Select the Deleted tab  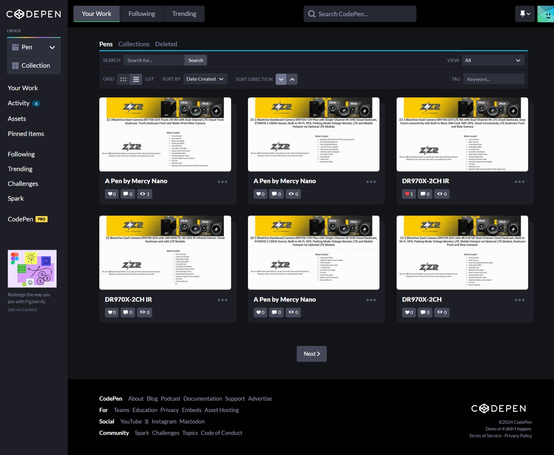(x=166, y=44)
